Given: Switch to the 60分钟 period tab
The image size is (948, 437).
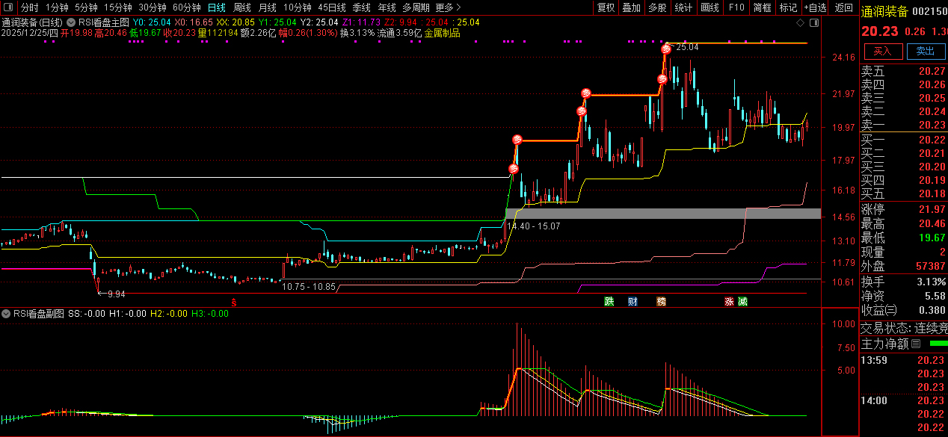Looking at the screenshot, I should [x=186, y=7].
